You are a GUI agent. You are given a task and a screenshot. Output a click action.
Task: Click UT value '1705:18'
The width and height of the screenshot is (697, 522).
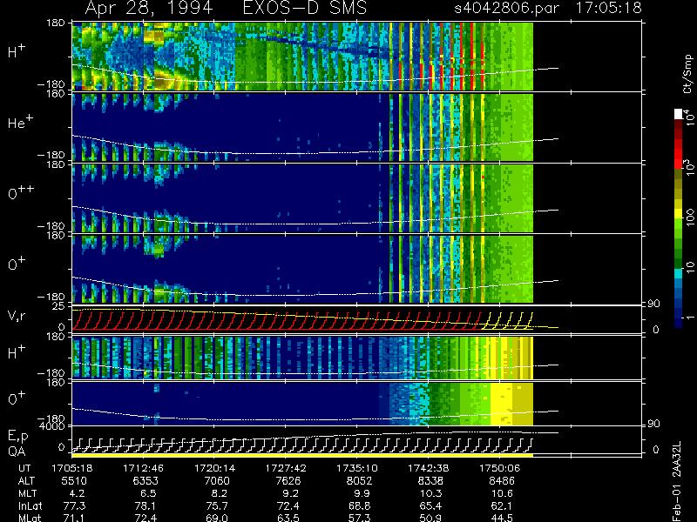pos(72,468)
